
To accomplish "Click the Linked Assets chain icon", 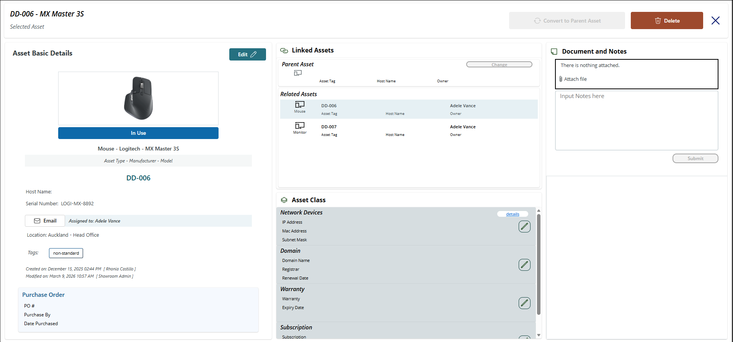I will pyautogui.click(x=284, y=51).
